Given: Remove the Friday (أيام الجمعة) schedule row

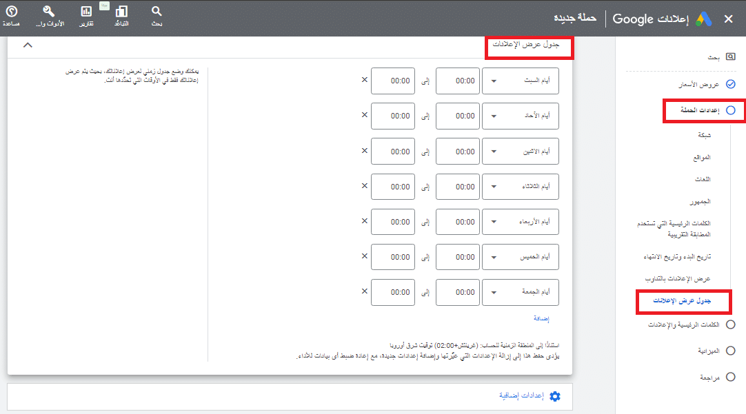Looking at the screenshot, I should (x=365, y=291).
